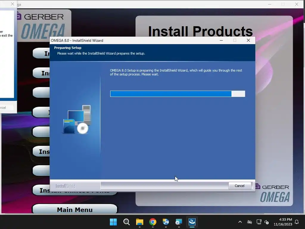Switch to the active InstallShield taskbar icon

pyautogui.click(x=192, y=222)
